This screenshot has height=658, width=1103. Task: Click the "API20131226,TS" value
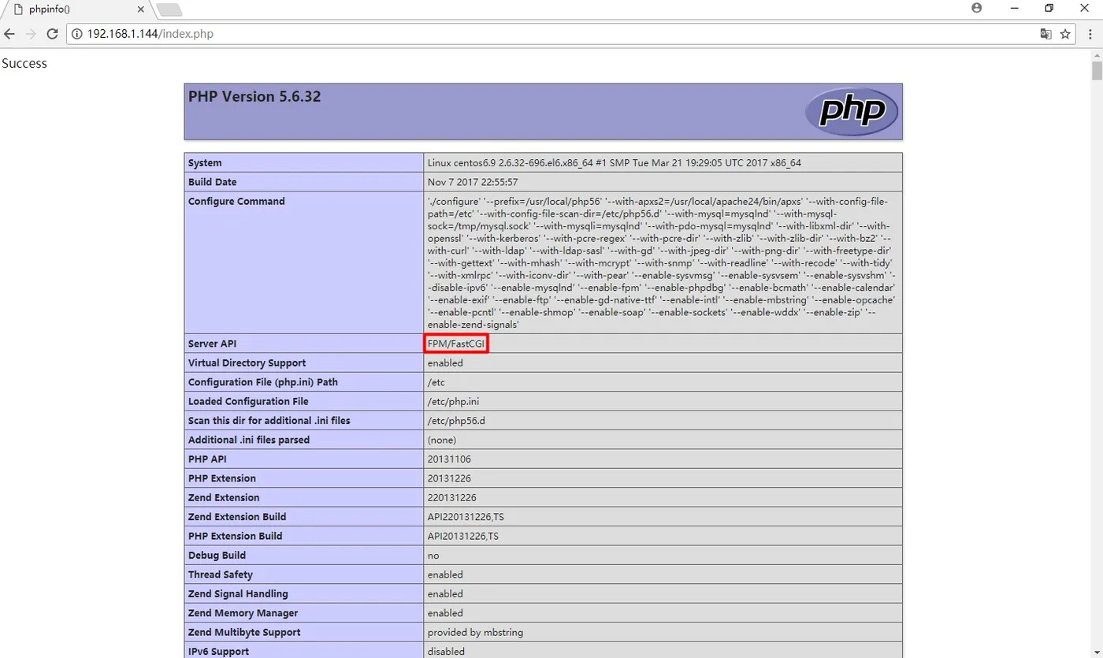pos(463,536)
